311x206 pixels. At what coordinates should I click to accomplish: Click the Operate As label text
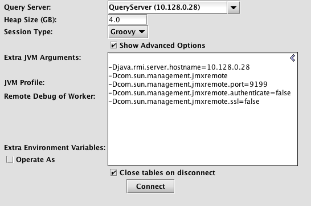click(35, 160)
